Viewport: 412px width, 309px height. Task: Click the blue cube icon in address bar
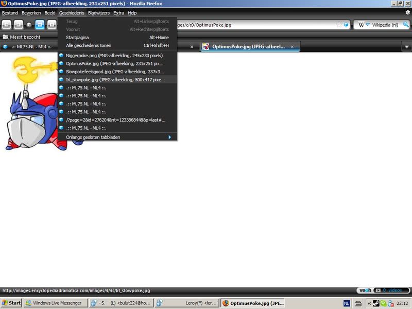[x=346, y=25]
